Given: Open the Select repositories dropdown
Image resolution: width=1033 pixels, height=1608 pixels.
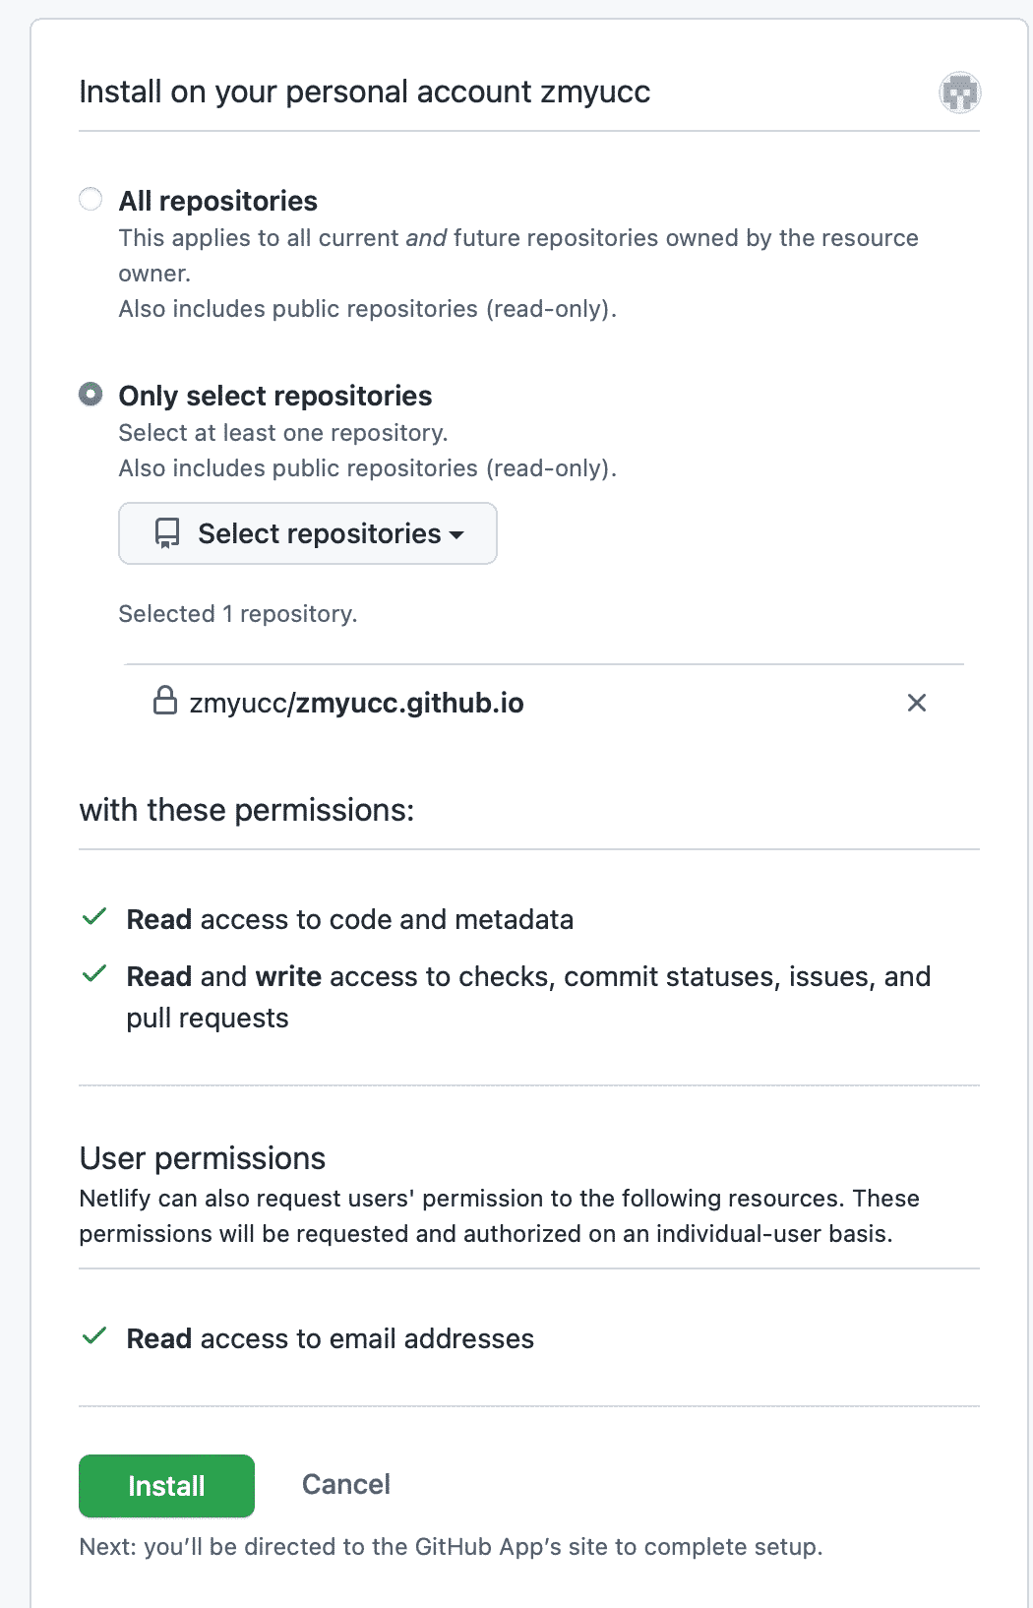Looking at the screenshot, I should point(308,533).
